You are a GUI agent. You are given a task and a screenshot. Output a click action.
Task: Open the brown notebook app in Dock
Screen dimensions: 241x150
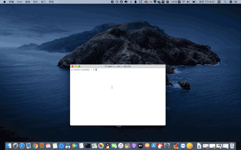click(42, 145)
